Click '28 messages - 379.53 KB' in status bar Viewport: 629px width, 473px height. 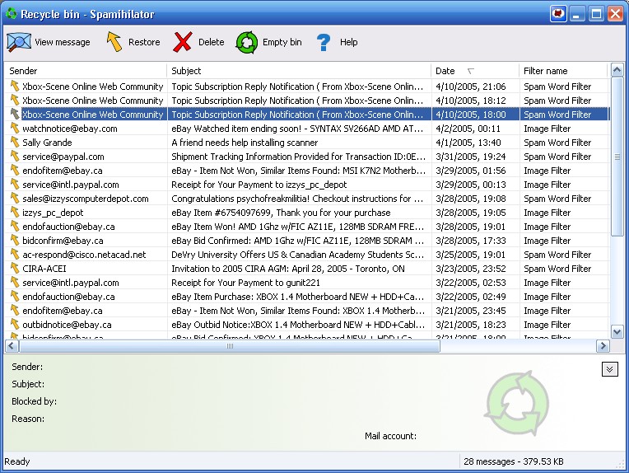(514, 461)
